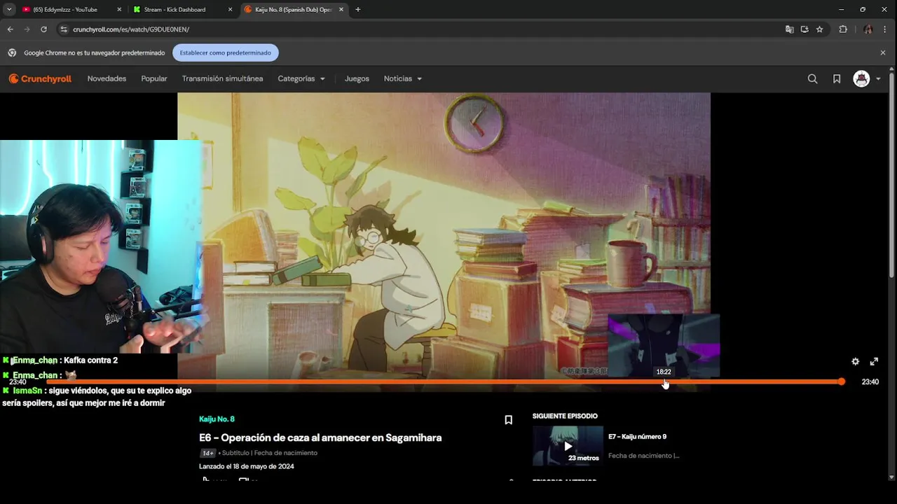
Task: Open the Chrome profile picture button
Action: click(868, 29)
